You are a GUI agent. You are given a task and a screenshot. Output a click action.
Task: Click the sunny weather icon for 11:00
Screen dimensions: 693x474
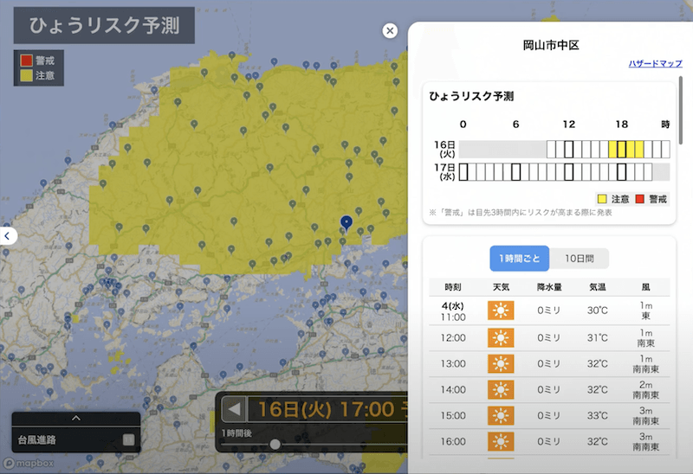tap(501, 311)
